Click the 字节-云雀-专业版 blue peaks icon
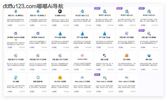This screenshot has height=100, width=167. coord(104,33)
